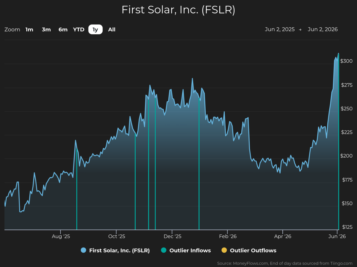The image size is (357, 267).
Task: Select the 1m zoom range
Action: click(x=29, y=30)
